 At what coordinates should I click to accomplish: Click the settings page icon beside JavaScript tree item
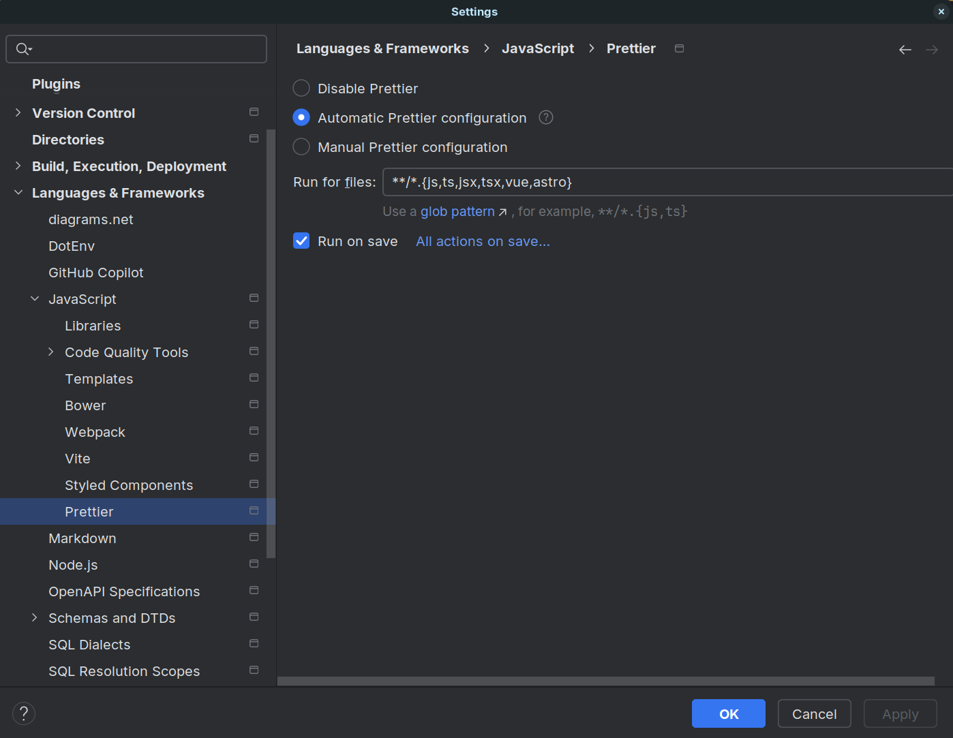253,298
